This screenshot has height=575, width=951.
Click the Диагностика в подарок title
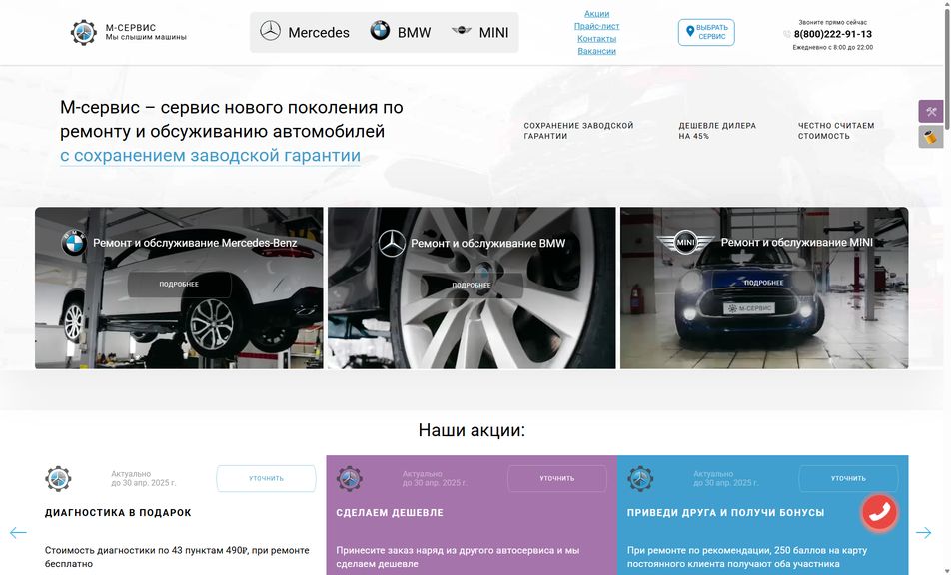(118, 512)
